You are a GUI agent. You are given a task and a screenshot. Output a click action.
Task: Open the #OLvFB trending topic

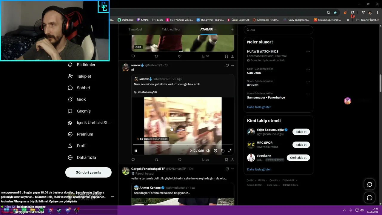pyautogui.click(x=253, y=85)
